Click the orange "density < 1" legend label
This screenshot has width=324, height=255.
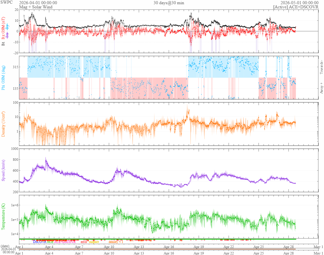coord(116,242)
